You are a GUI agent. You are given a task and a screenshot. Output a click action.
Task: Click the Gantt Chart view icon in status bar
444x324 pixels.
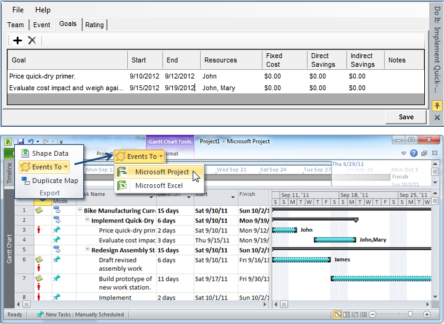click(x=338, y=314)
